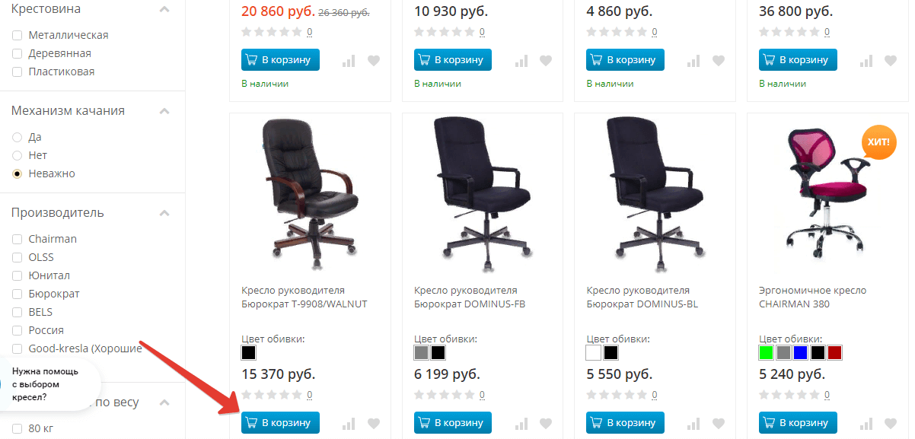This screenshot has width=915, height=439.
Task: Click compare icon for 20 860 руб. product
Action: tap(349, 61)
